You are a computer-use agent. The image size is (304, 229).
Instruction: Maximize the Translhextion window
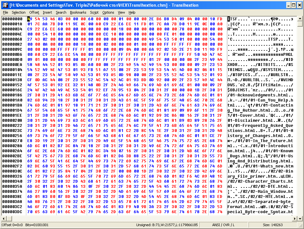pyautogui.click(x=294, y=5)
